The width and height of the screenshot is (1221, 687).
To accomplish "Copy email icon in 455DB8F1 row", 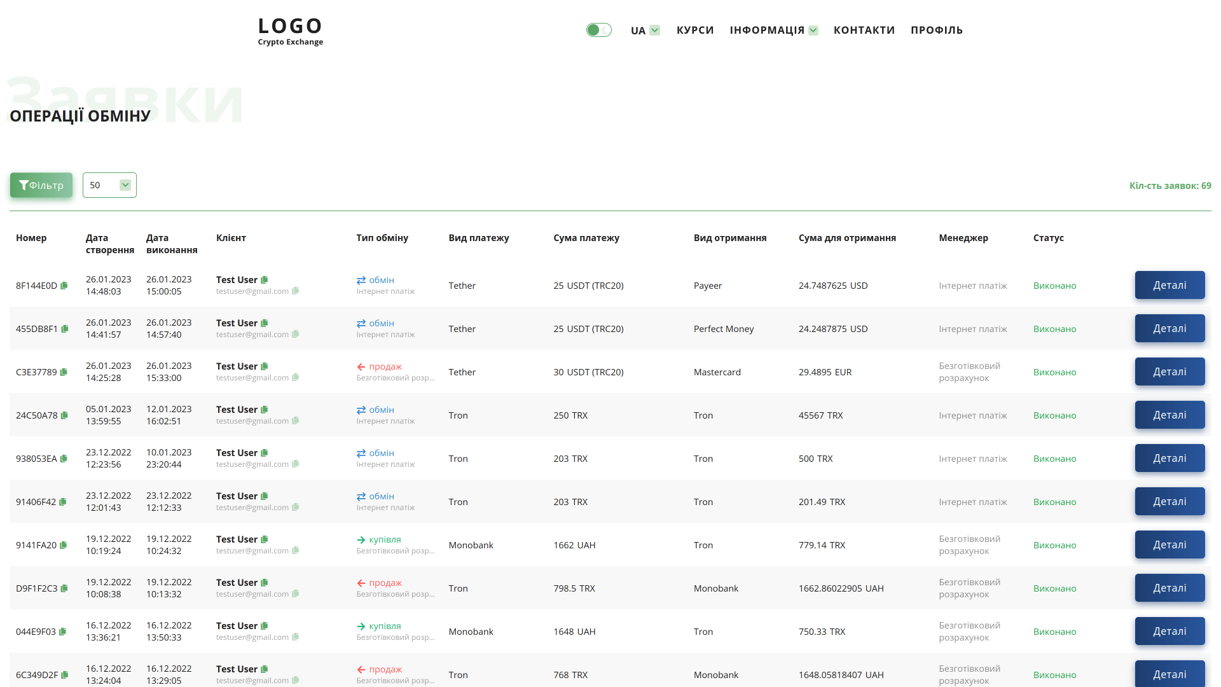I will (296, 335).
